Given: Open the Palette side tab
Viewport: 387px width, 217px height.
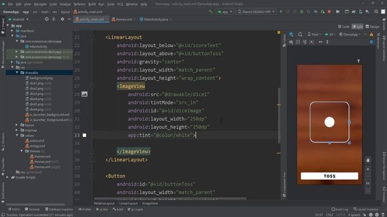Looking at the screenshot, I should pos(284,40).
